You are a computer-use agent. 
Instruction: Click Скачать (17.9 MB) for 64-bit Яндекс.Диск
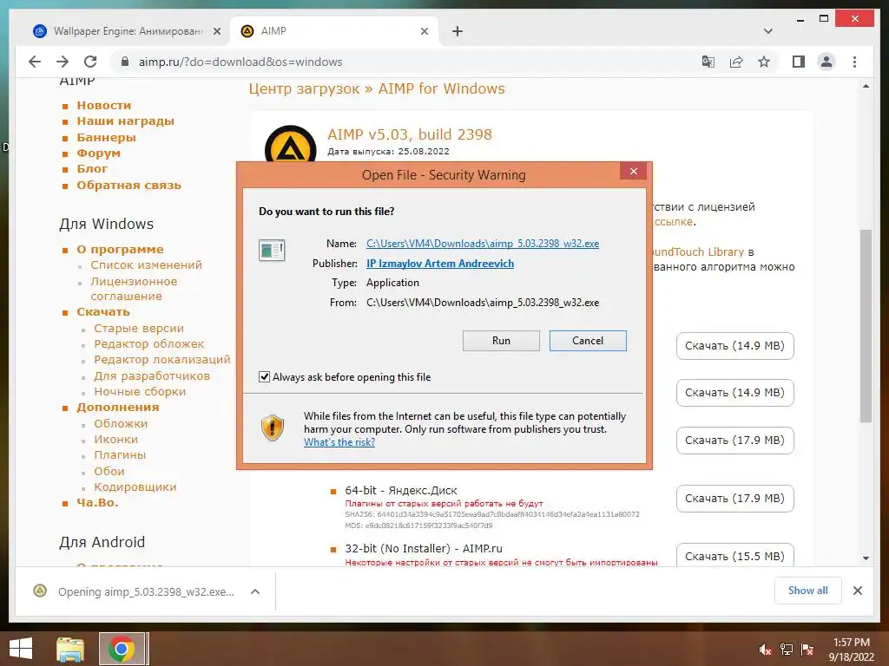(x=734, y=499)
